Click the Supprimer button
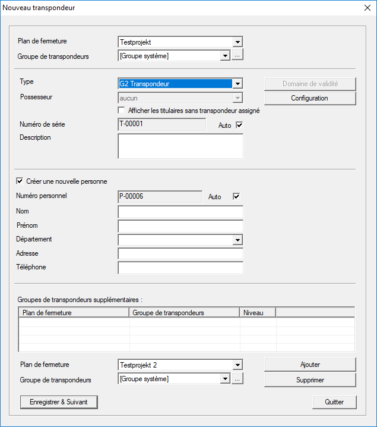This screenshot has width=377, height=427. pyautogui.click(x=309, y=379)
